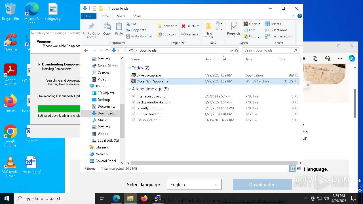Click the Copy ribbon icon
Image resolution: width=363 pixels, height=204 pixels.
pyautogui.click(x=107, y=29)
